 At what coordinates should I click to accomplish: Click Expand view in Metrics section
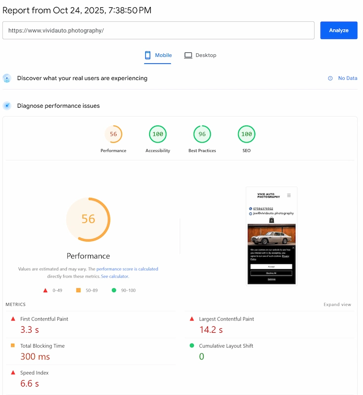pyautogui.click(x=337, y=305)
